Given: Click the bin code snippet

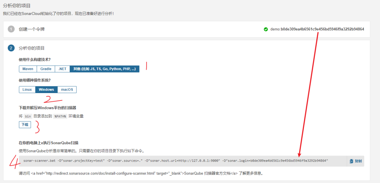Looking at the screenshot, I should (28, 116).
